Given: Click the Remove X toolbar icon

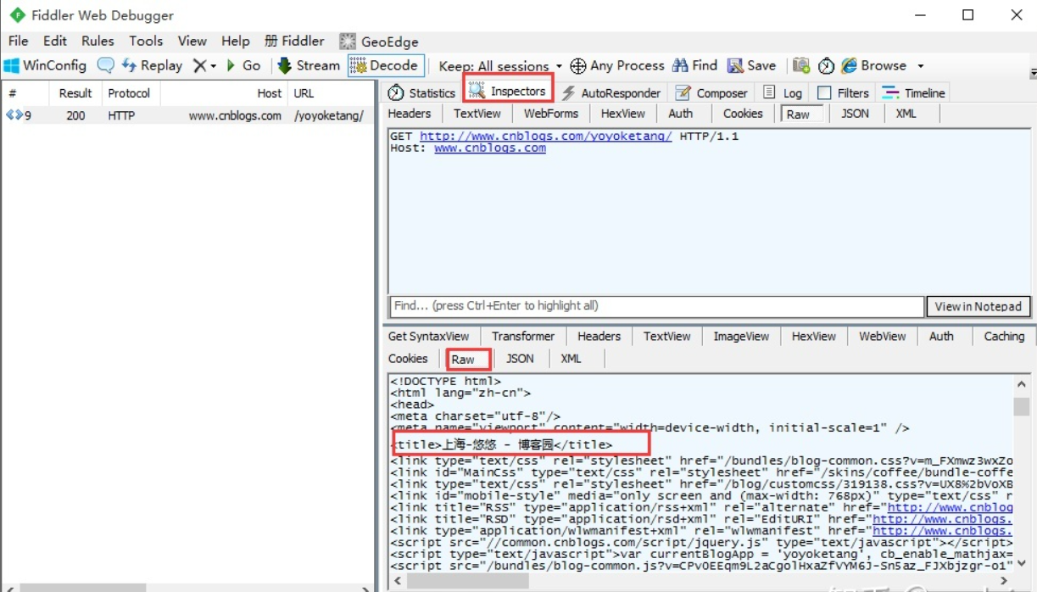Looking at the screenshot, I should (x=198, y=65).
